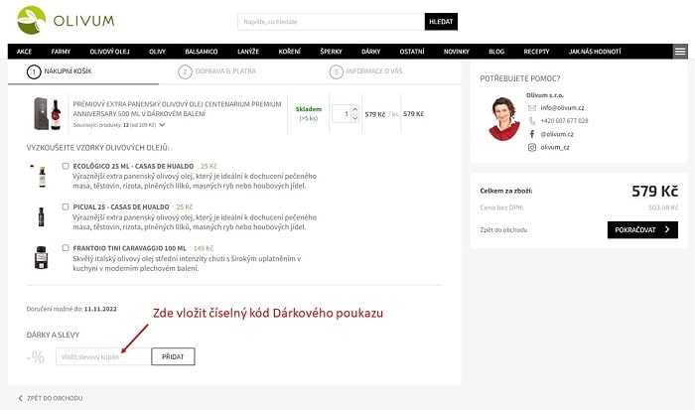695x410 pixels.
Task: Check the Picual 25 sample checkbox
Action: [66, 206]
